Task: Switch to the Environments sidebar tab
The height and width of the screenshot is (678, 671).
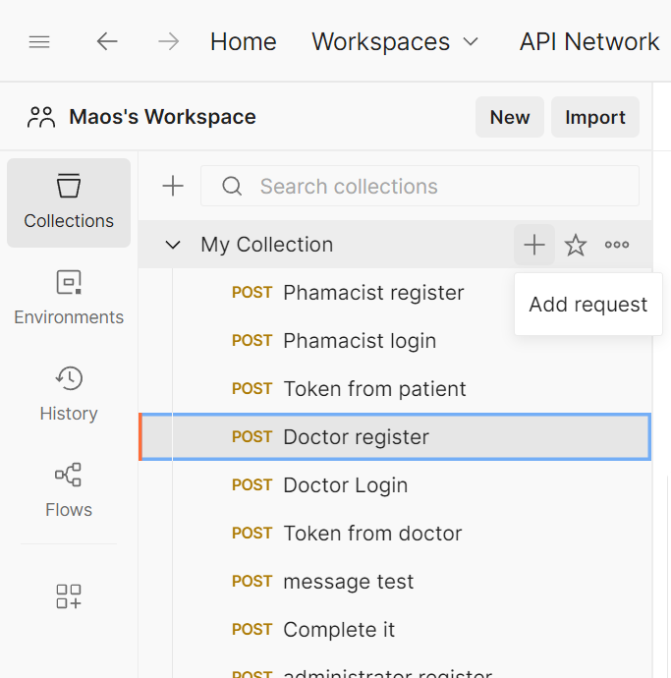Action: tap(69, 299)
